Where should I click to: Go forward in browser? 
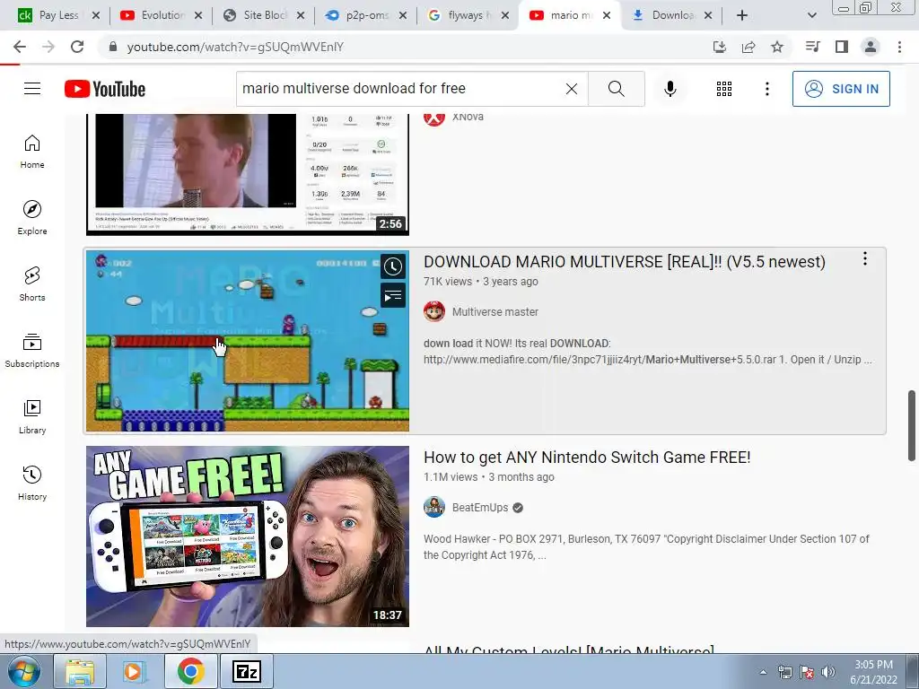point(48,47)
